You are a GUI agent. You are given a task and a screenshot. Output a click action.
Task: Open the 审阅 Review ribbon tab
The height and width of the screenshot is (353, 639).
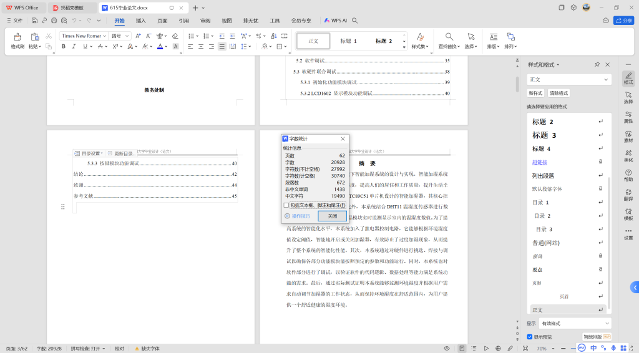[205, 21]
